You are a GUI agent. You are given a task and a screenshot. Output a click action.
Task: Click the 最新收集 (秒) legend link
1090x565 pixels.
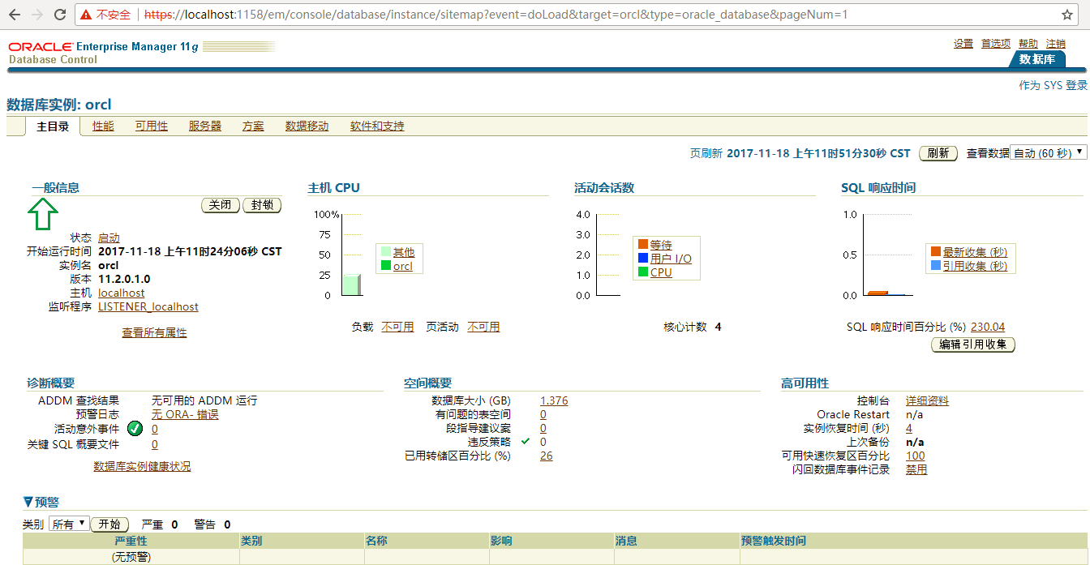tap(975, 252)
